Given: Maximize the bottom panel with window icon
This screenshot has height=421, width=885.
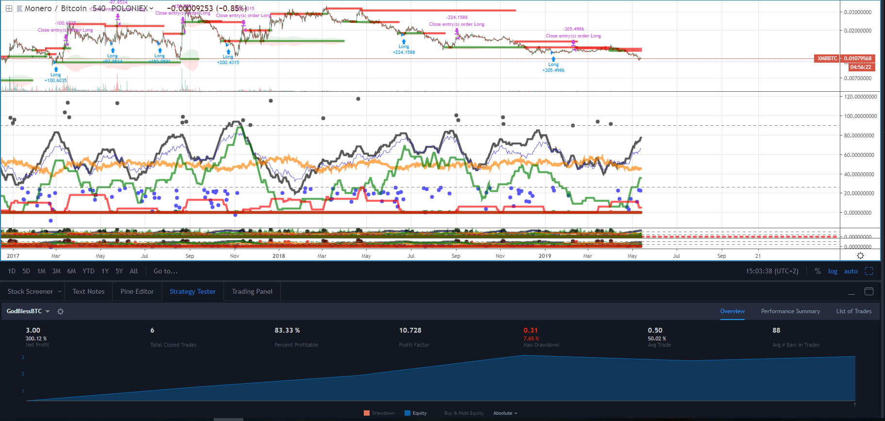Looking at the screenshot, I should tap(869, 291).
